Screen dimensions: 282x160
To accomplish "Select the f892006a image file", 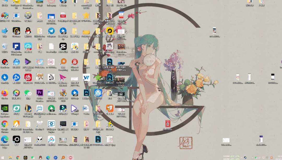I will click(273, 79).
